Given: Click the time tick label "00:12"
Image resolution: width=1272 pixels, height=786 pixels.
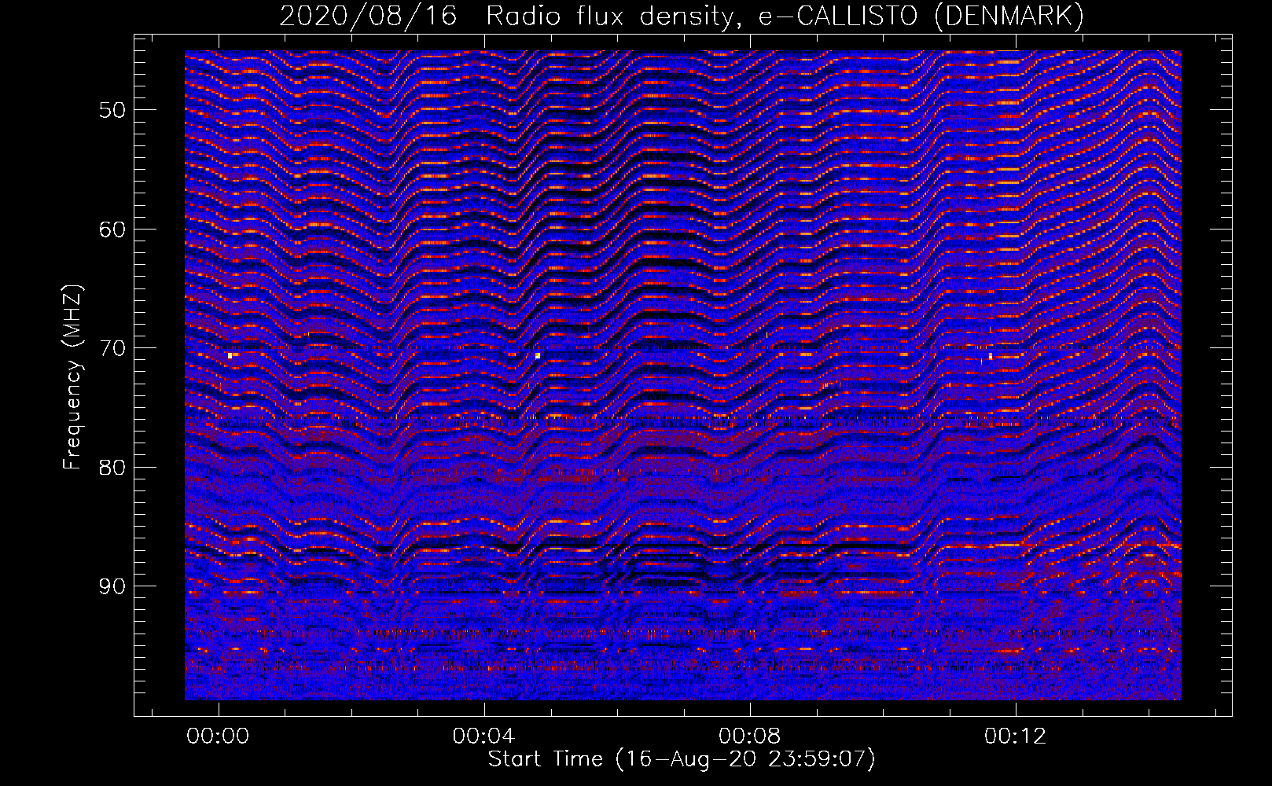Looking at the screenshot, I should coord(1016,736).
